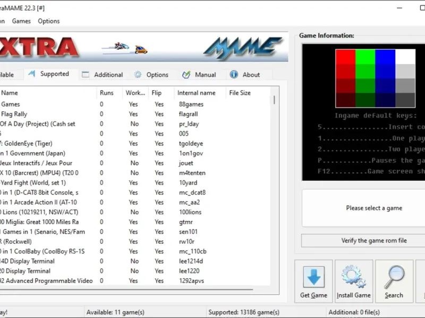Switch to the Supported tab
Viewport: 425px width, 318px height.
(51, 74)
